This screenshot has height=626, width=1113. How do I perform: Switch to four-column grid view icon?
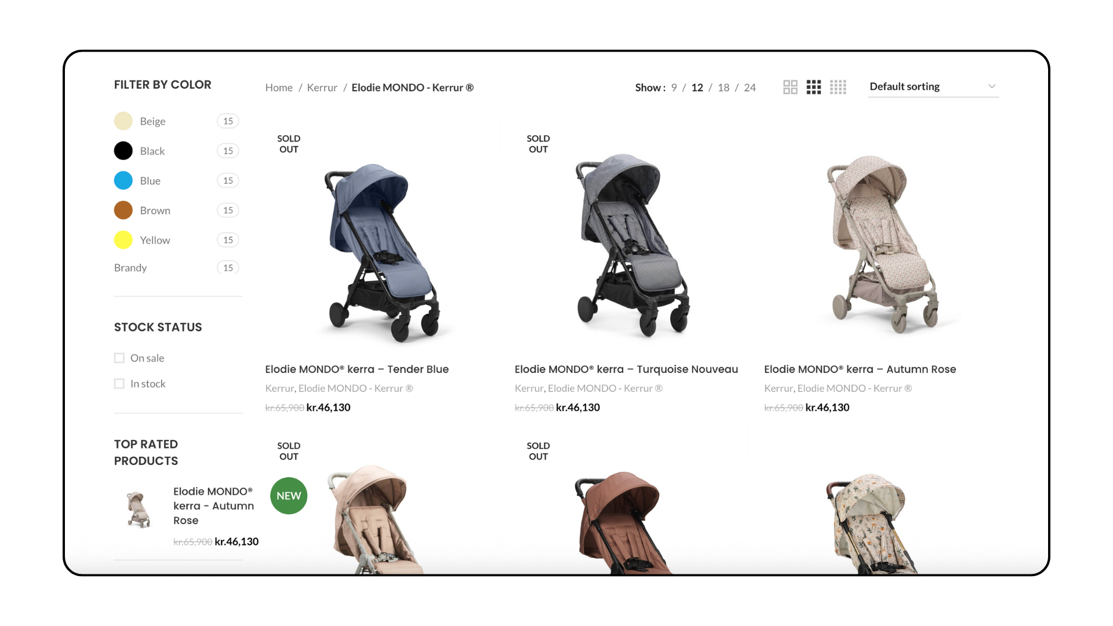tap(838, 87)
